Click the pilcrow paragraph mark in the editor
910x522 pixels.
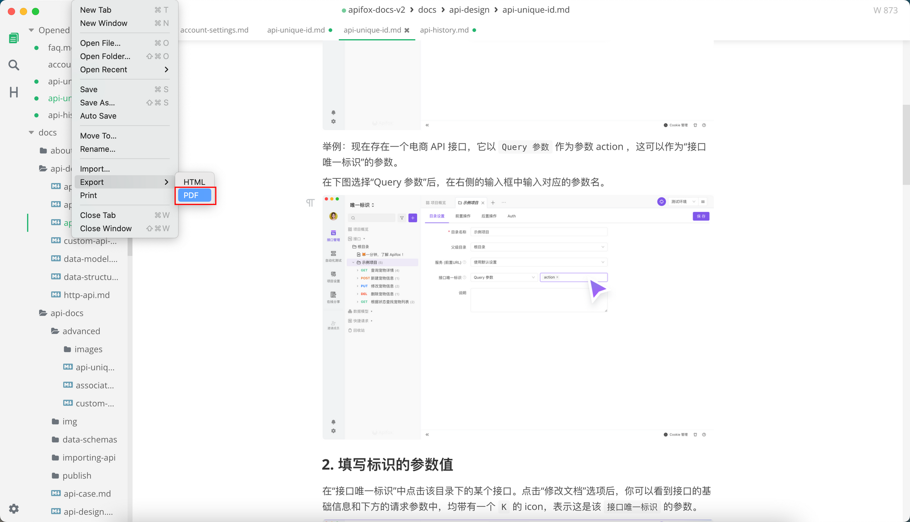coord(310,203)
